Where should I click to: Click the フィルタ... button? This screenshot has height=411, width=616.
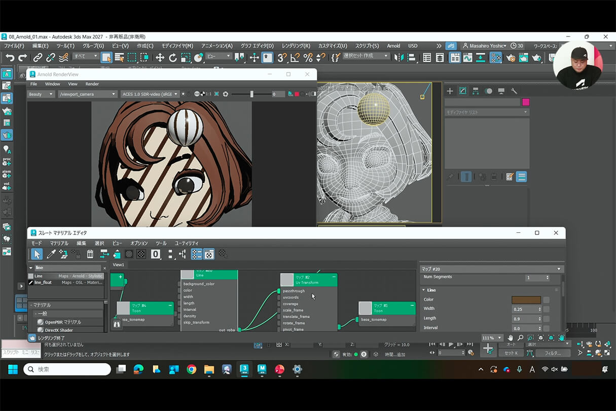(x=552, y=353)
